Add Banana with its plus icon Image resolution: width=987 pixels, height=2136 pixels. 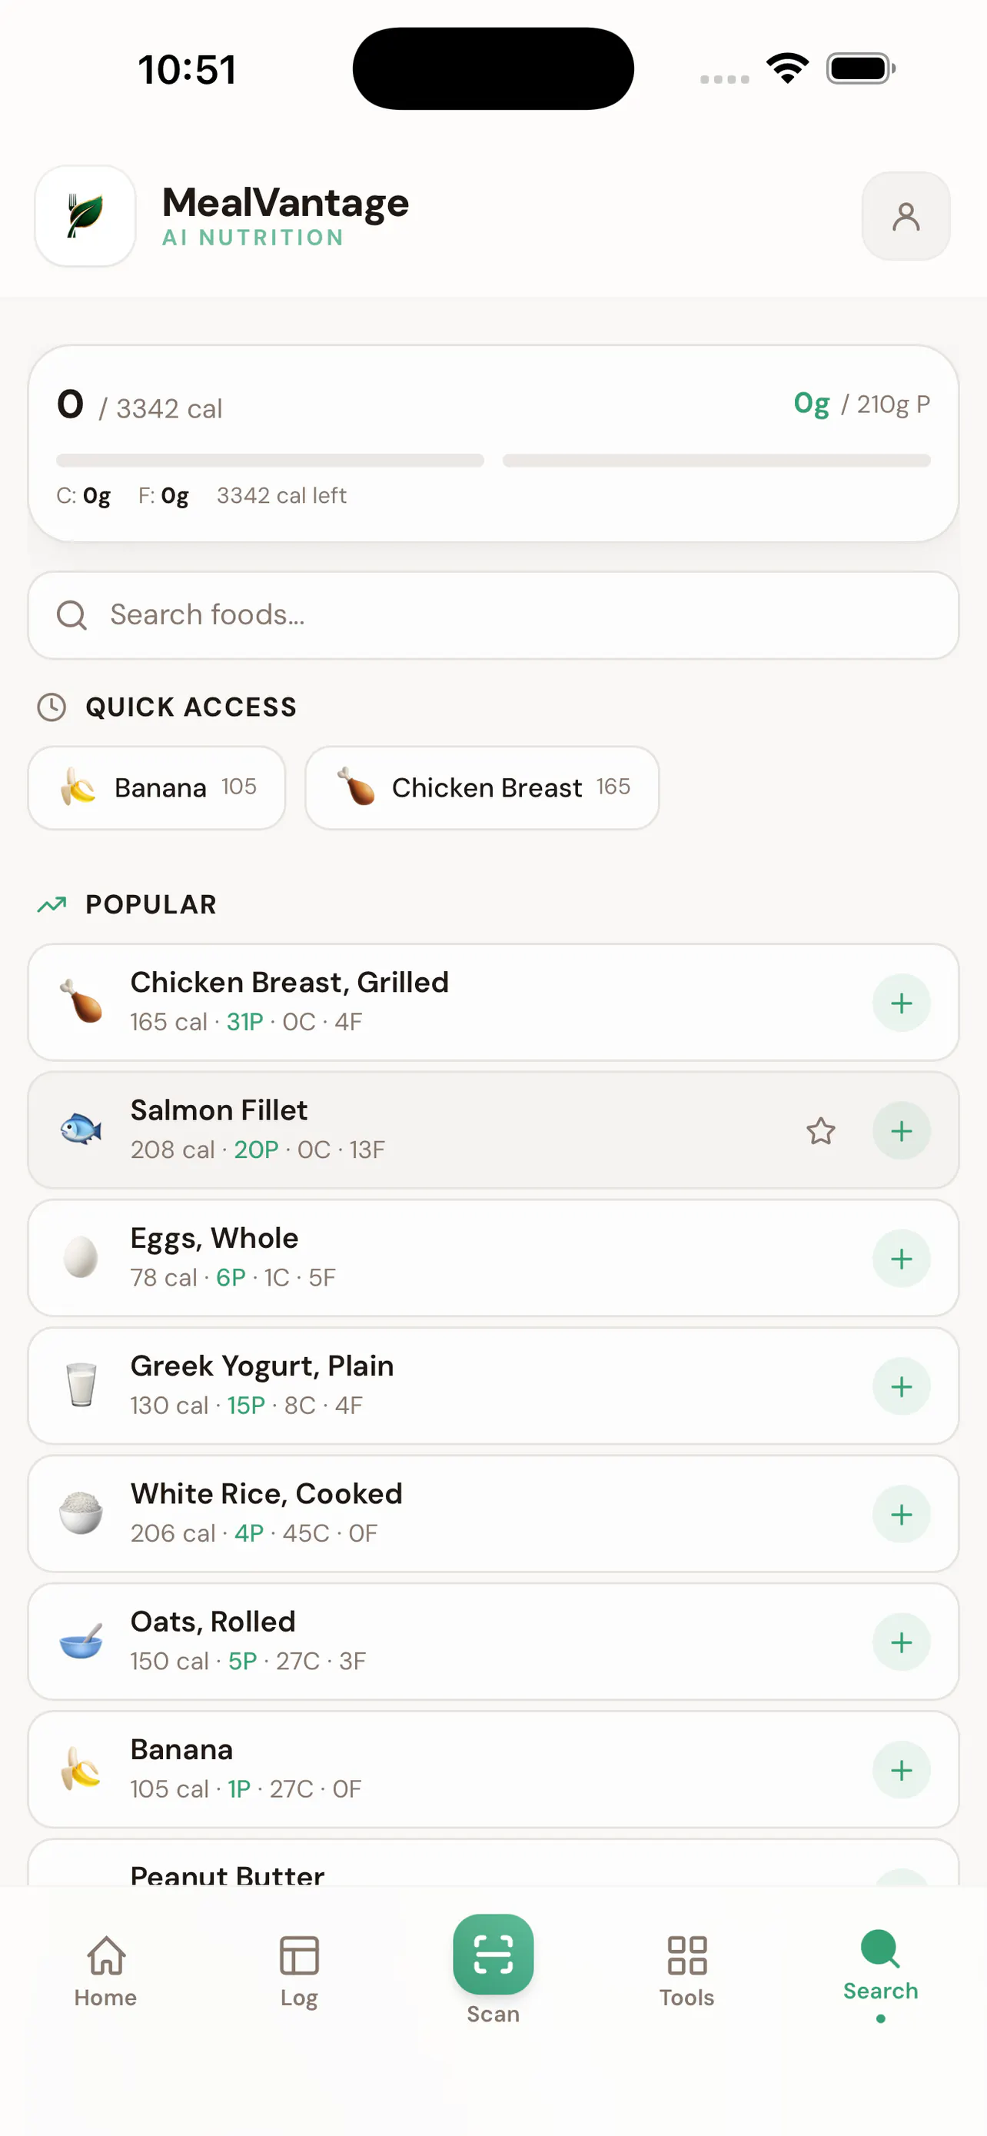point(901,1769)
